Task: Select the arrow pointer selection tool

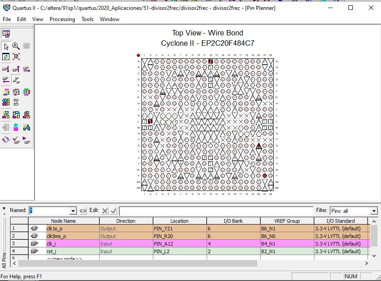Action: pos(6,46)
